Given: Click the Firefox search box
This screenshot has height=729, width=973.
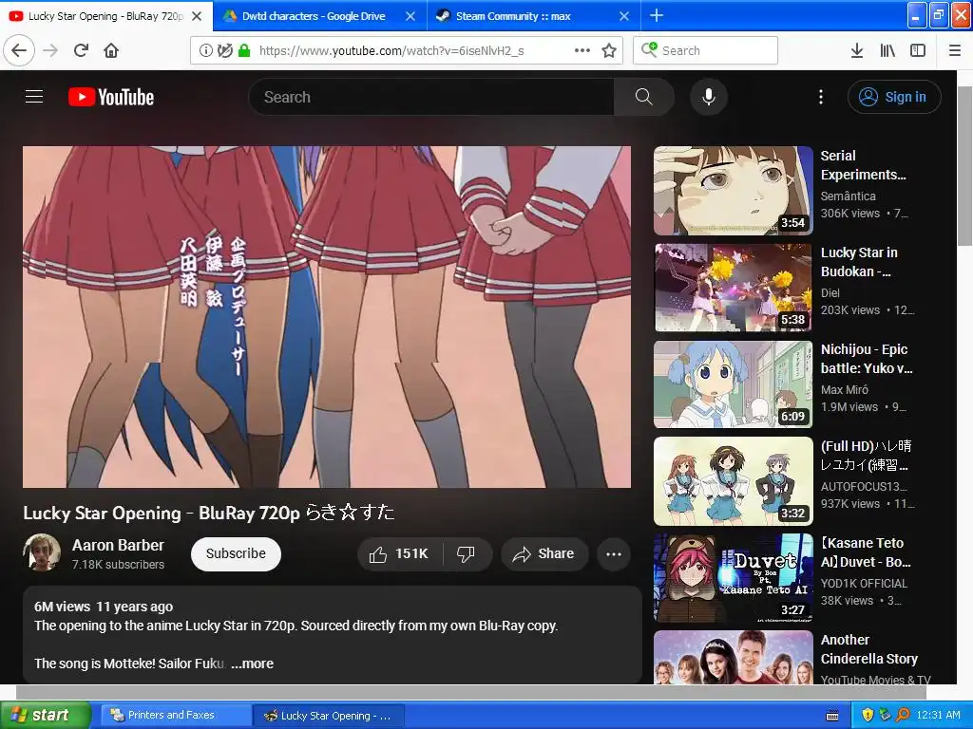Looking at the screenshot, I should 706,50.
